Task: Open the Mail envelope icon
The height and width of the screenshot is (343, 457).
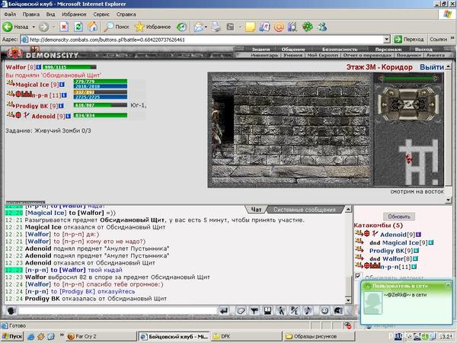Action: (199, 27)
